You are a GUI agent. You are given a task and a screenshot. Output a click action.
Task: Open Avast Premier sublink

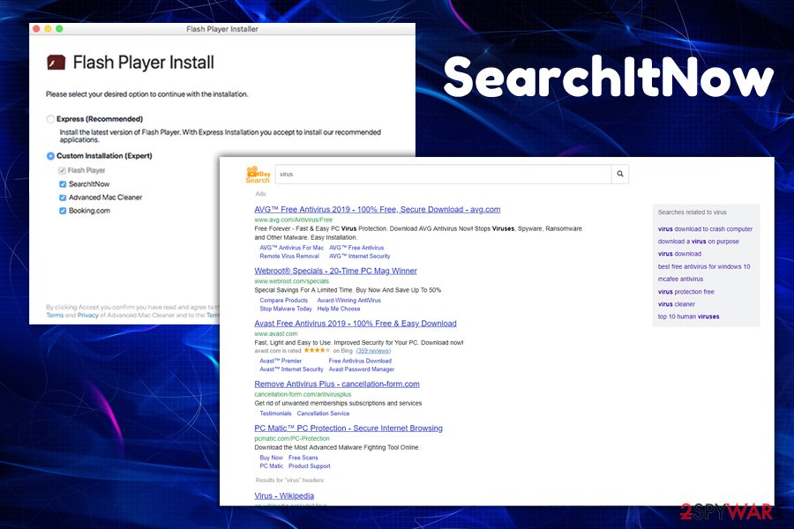[x=281, y=361]
